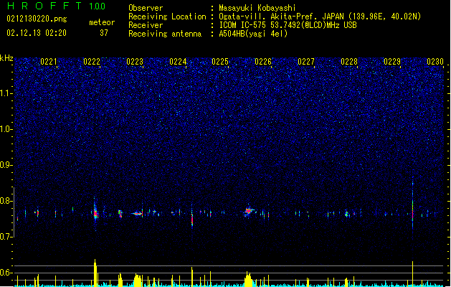Viewport: 451px width, 287px height.
Task: Click the 'Receiver' field label
Action: click(146, 25)
